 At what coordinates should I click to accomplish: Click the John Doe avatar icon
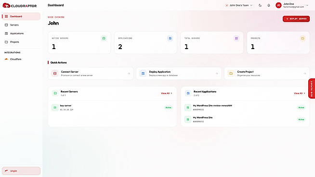278,5
